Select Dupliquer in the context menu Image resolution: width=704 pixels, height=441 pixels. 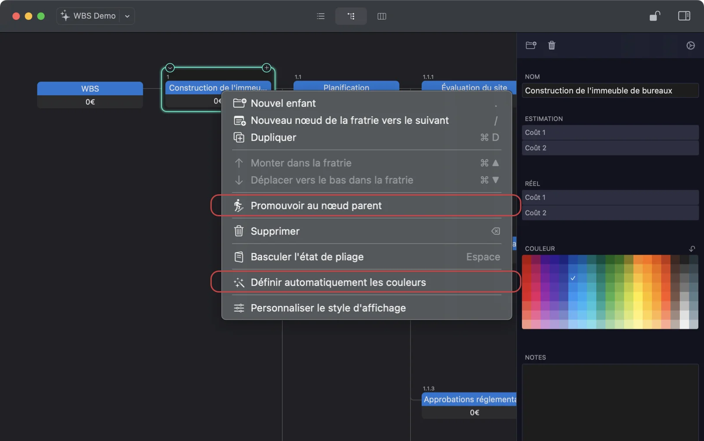pos(273,137)
